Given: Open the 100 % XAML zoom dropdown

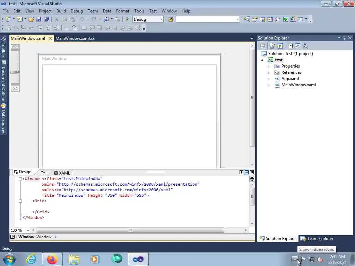Looking at the screenshot, I should point(28,230).
